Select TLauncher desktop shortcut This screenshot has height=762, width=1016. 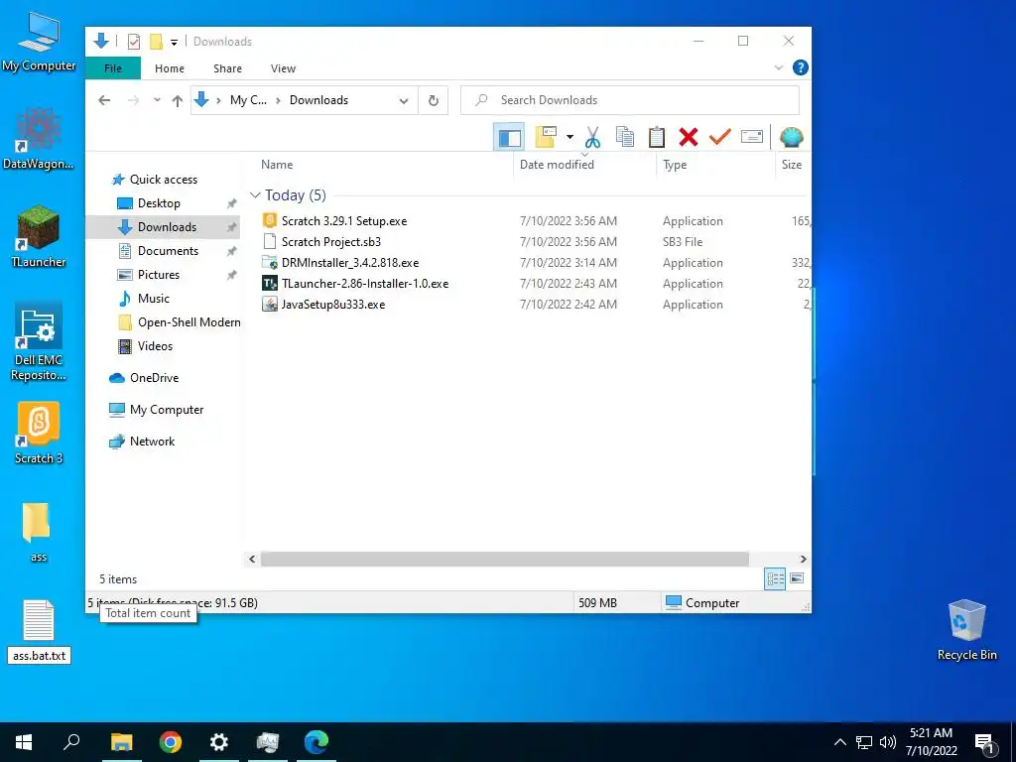tap(39, 236)
